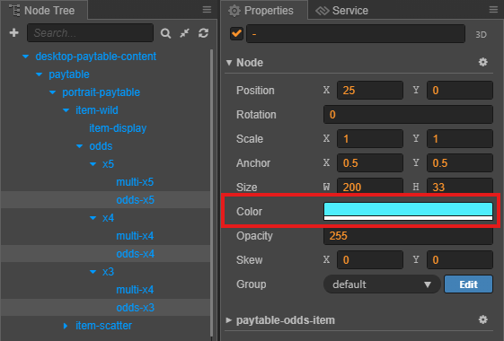Viewport: 504px width, 341px height.
Task: Switch to the Node Tree tab
Action: click(x=43, y=10)
